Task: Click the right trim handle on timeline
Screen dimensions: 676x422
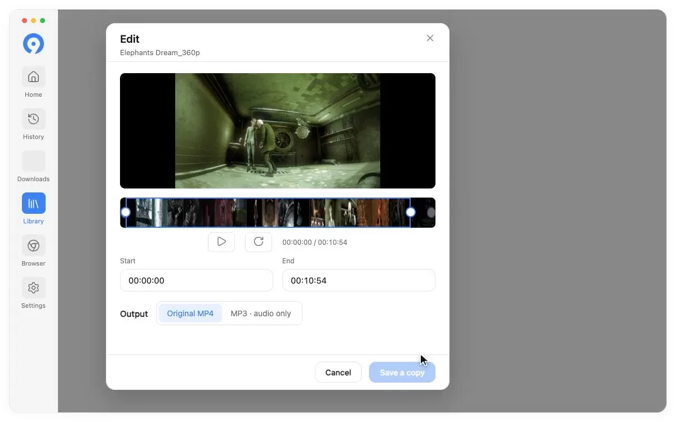Action: tap(411, 212)
